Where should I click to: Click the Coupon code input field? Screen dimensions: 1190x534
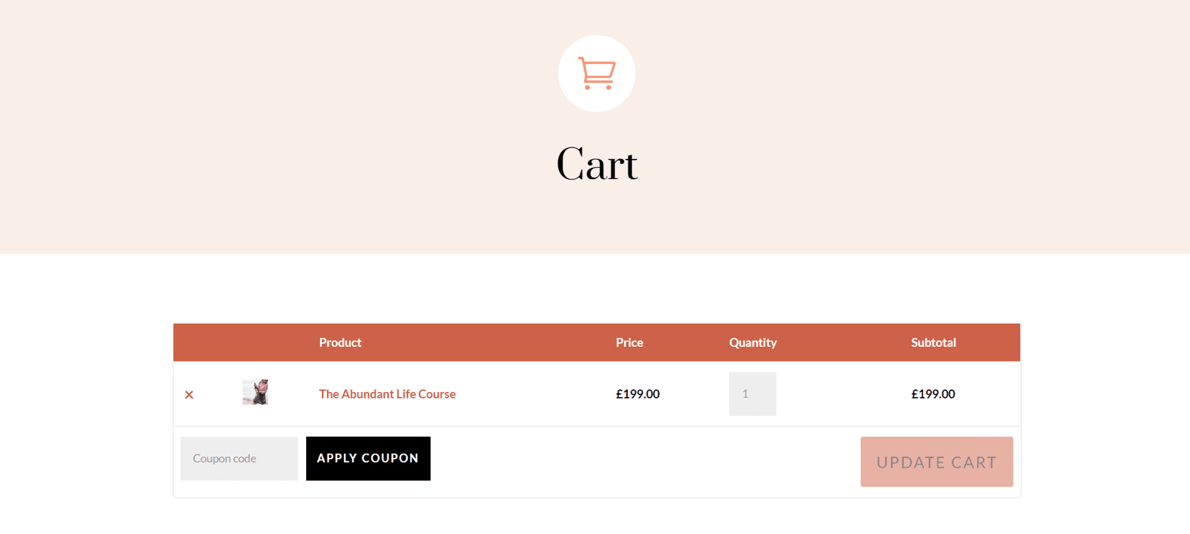coord(239,458)
